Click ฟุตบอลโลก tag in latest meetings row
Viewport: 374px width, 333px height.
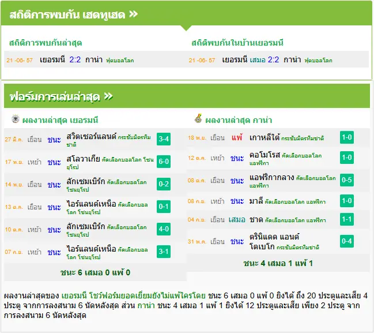click(x=120, y=61)
